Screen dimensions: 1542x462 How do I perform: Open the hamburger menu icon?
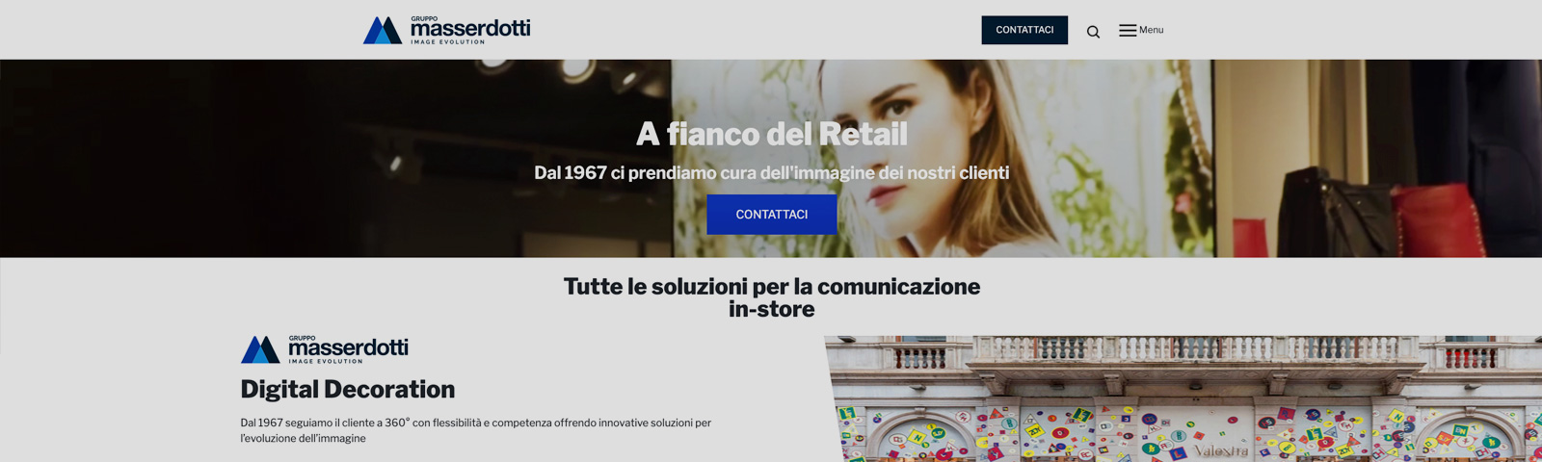click(1128, 31)
